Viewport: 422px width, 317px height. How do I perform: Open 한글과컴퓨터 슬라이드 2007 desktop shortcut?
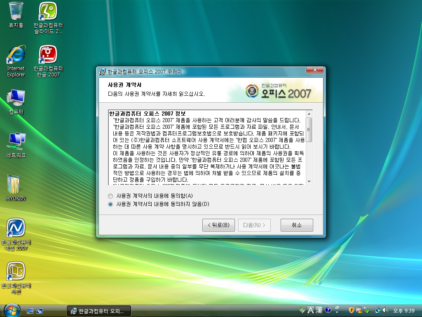click(x=48, y=18)
